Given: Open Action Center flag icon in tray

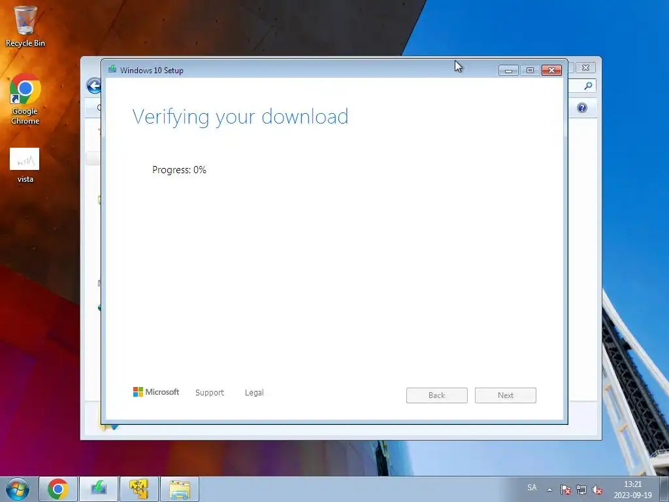Looking at the screenshot, I should [x=566, y=490].
